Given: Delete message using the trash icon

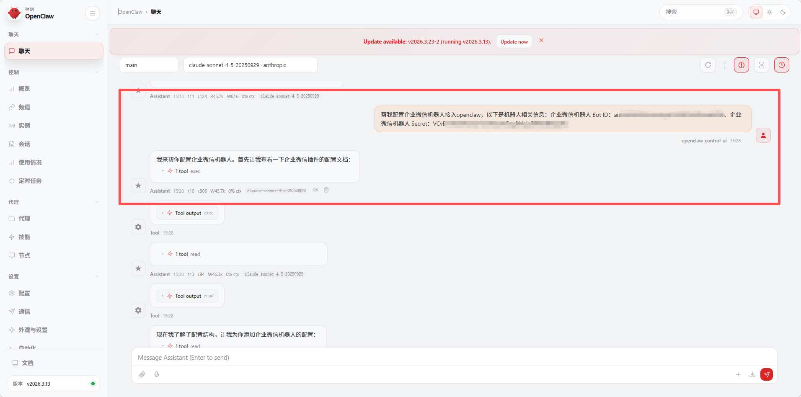Looking at the screenshot, I should point(326,190).
